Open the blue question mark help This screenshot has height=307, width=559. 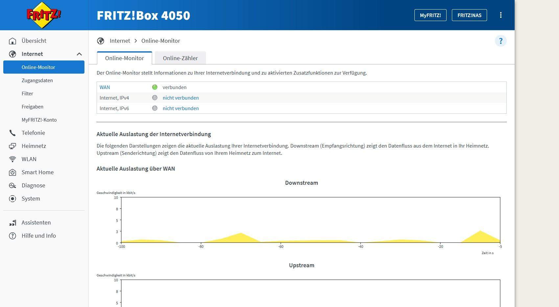click(x=501, y=41)
